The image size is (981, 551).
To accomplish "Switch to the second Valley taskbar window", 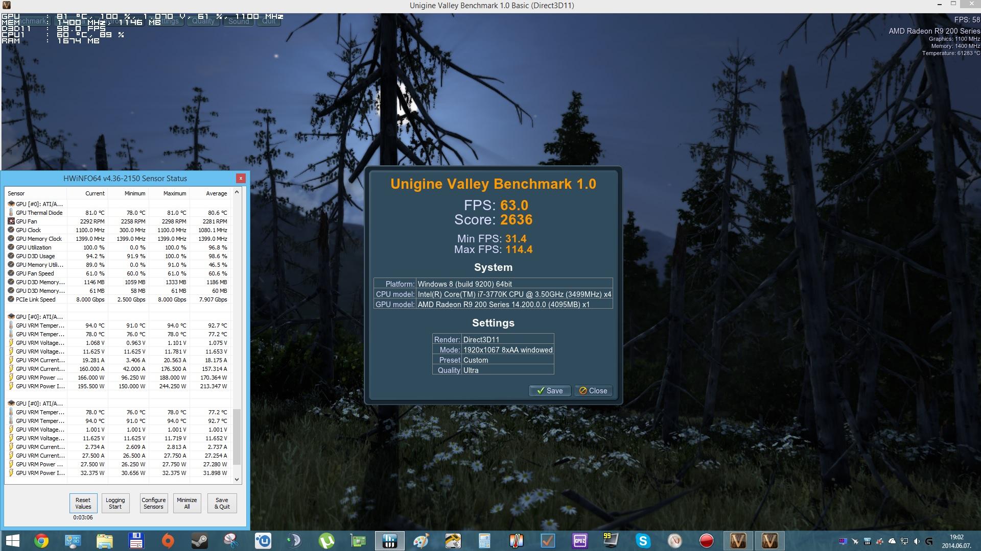I will pos(769,541).
